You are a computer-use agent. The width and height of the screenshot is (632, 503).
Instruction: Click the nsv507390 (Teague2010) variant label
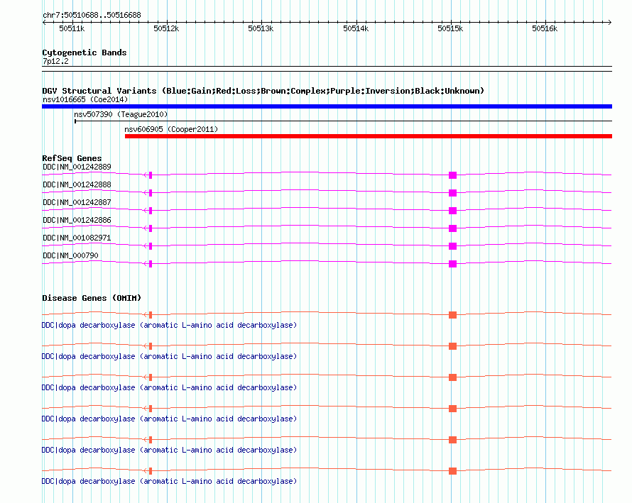(x=121, y=114)
